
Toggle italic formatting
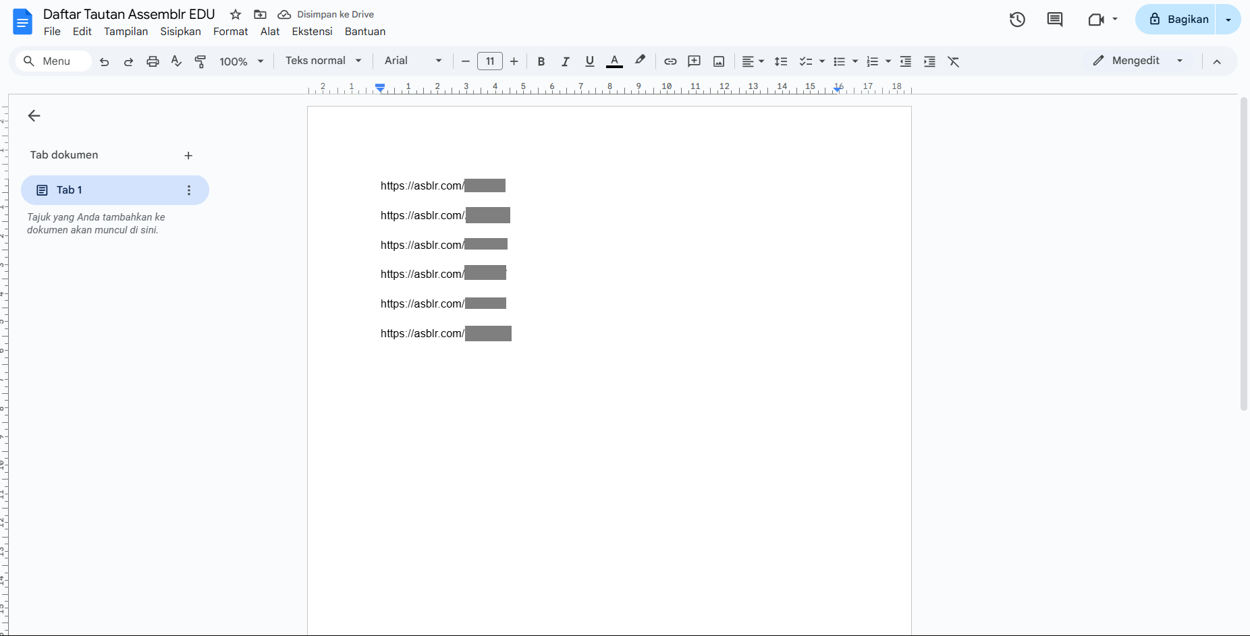(565, 61)
